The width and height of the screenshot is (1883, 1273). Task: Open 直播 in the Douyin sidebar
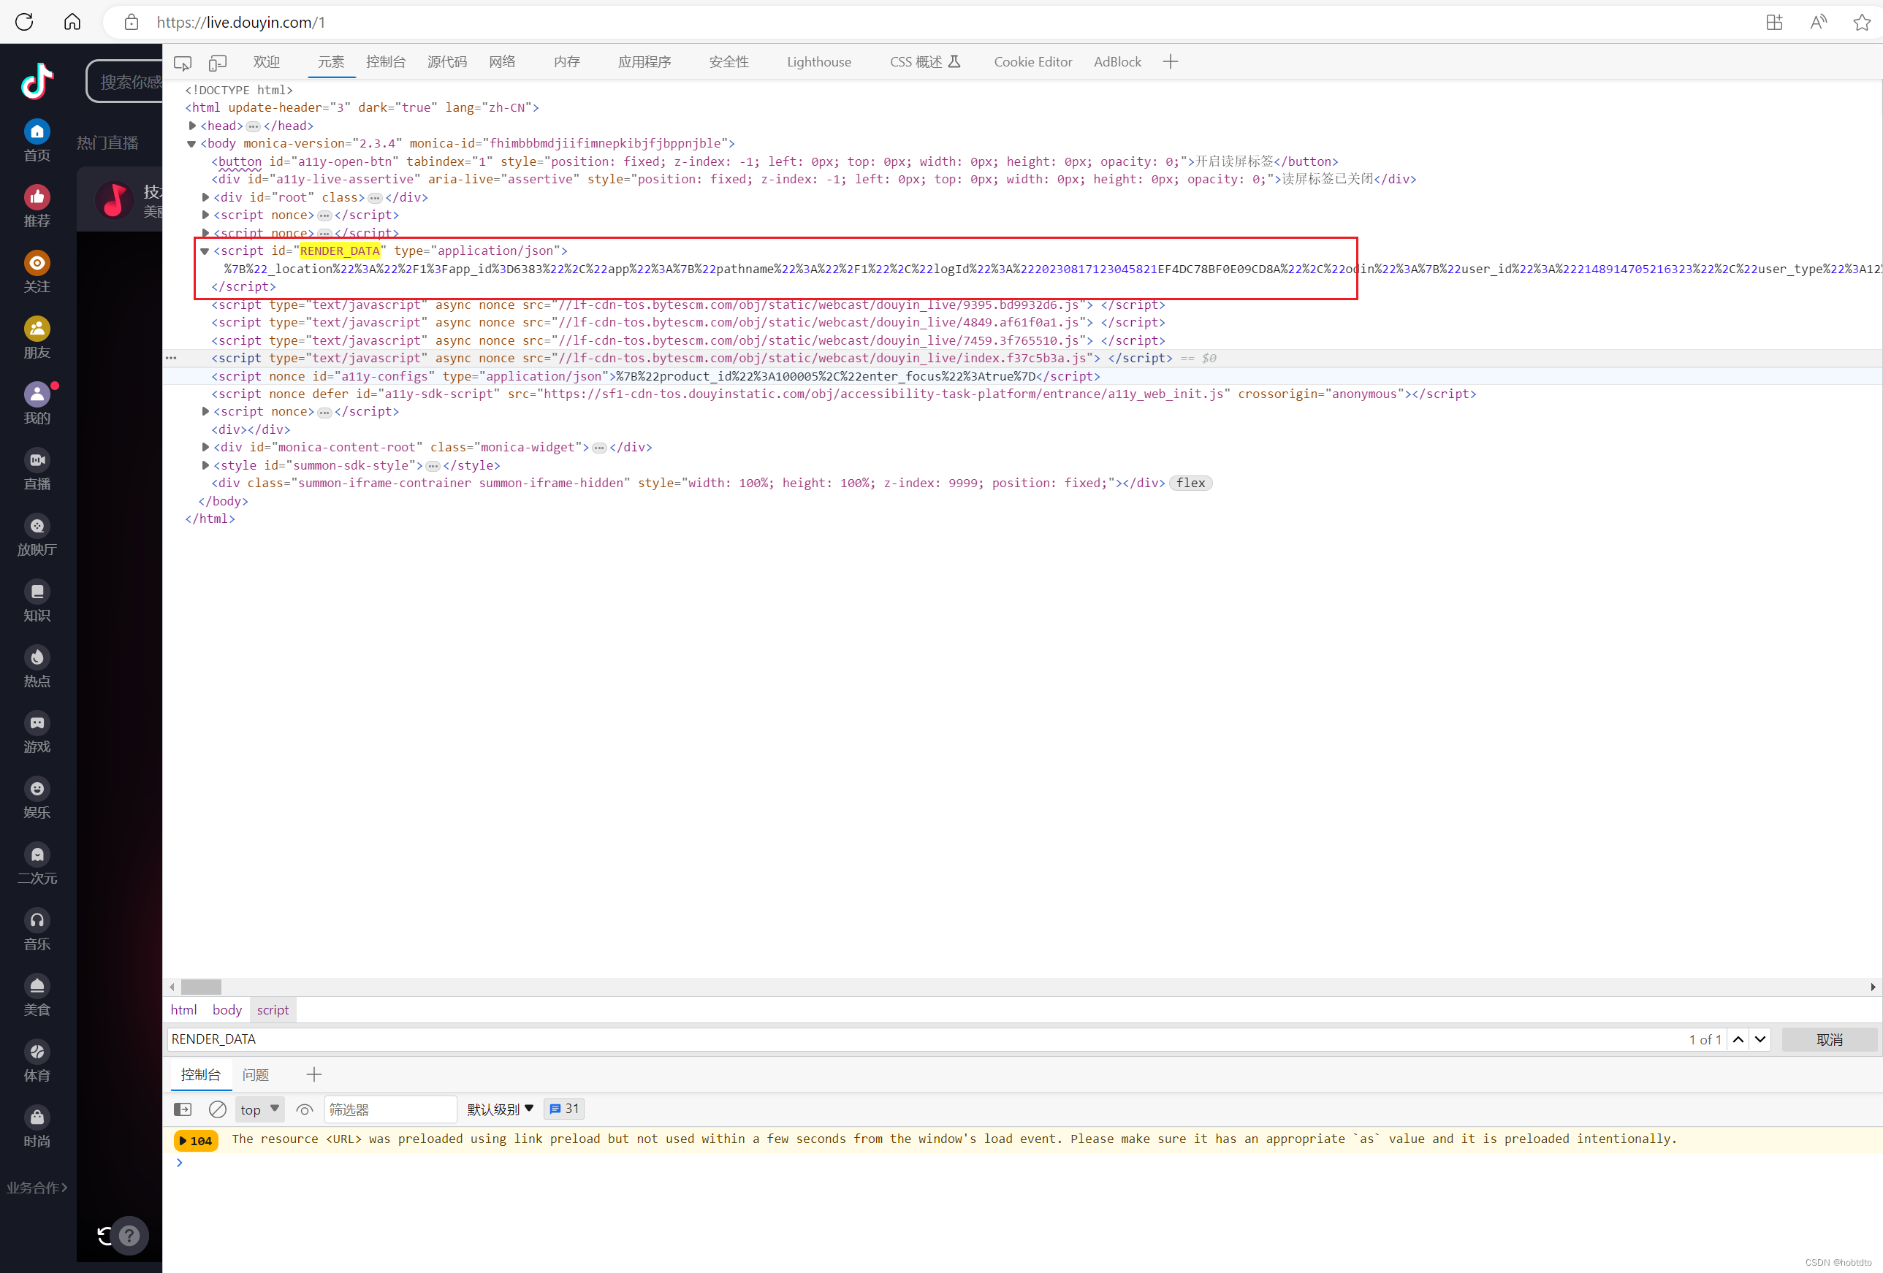(x=37, y=469)
